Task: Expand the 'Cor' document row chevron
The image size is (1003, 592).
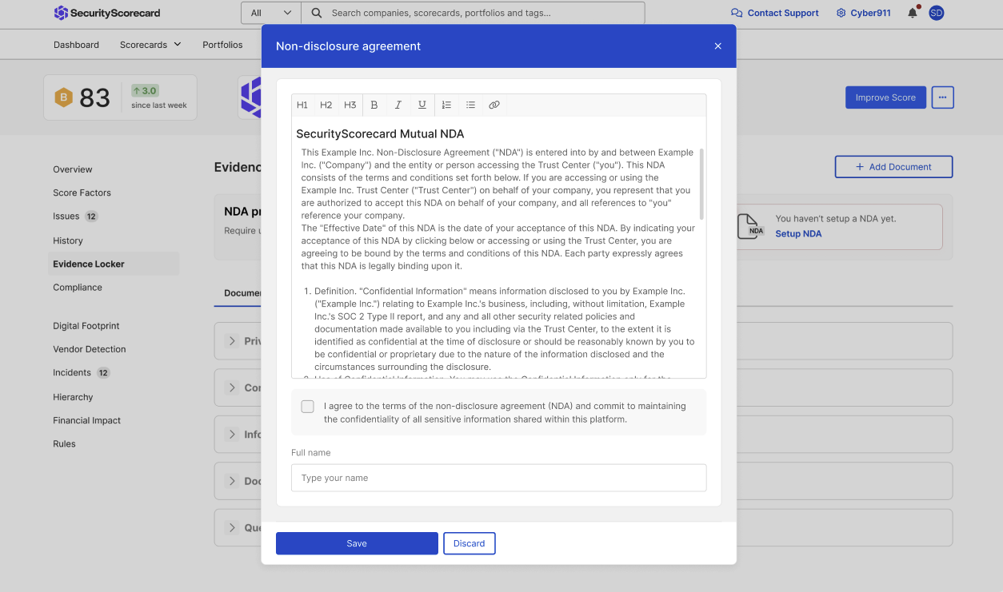Action: point(232,387)
